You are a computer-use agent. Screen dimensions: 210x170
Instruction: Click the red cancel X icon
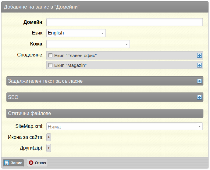click(x=31, y=163)
